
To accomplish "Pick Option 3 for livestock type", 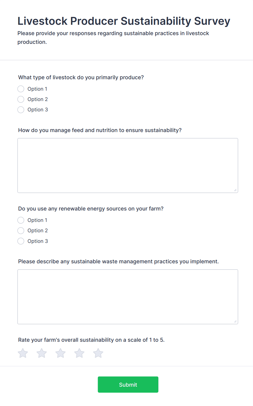I will (x=21, y=110).
